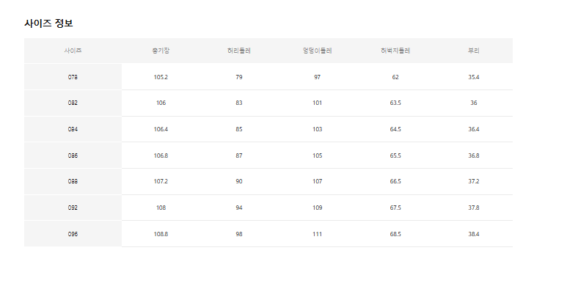Select the 사이즈 column header

tap(73, 51)
